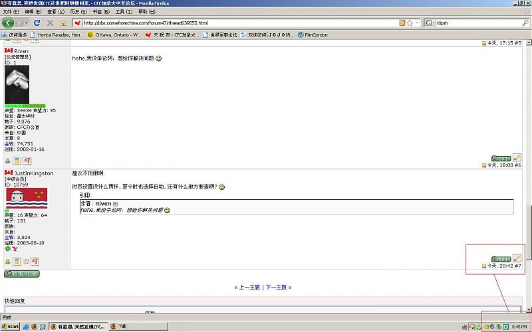Viewport: 532px width, 332px height.
Task: Click the green quote-reply button on post #7
Action: tap(501, 258)
